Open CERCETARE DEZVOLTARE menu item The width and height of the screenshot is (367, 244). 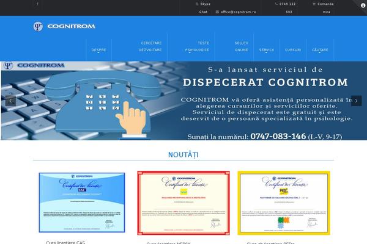pos(150,46)
